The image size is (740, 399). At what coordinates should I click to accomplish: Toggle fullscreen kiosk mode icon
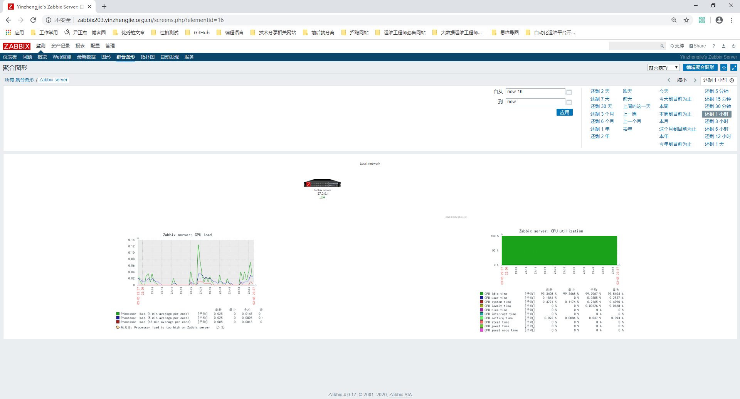click(734, 67)
